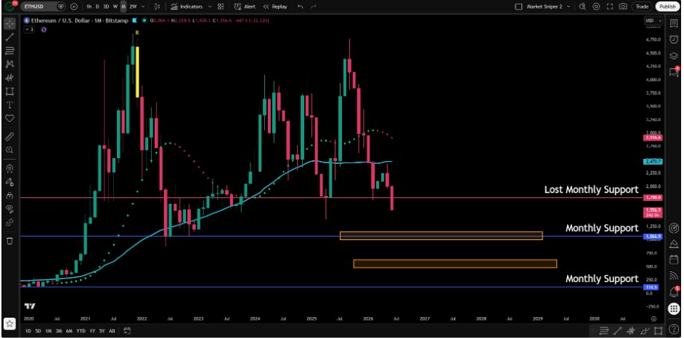Hide all drawings with eye icon

coord(9,209)
